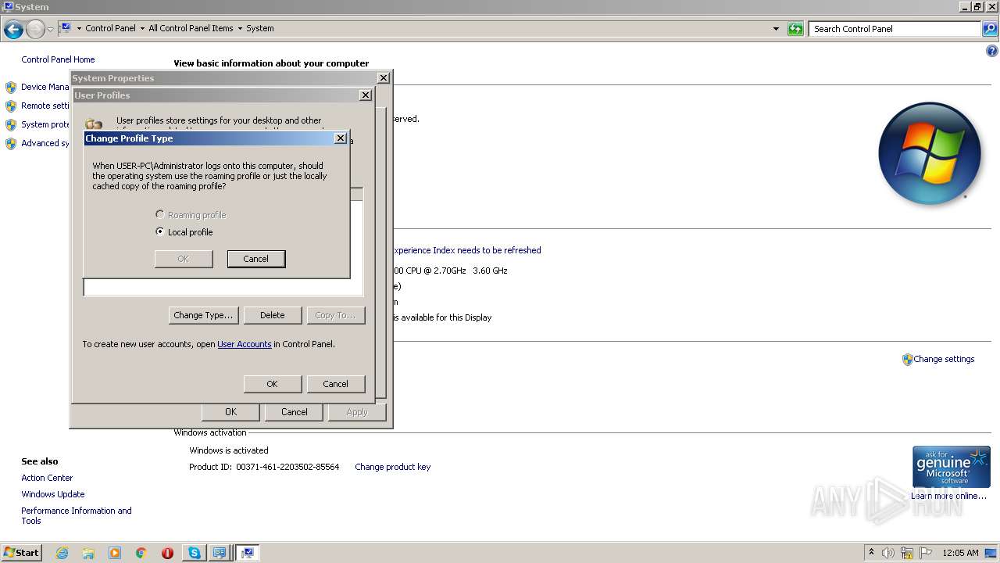The height and width of the screenshot is (563, 1000).
Task: Open the Outlook-style contact card taskbar icon
Action: 220,553
